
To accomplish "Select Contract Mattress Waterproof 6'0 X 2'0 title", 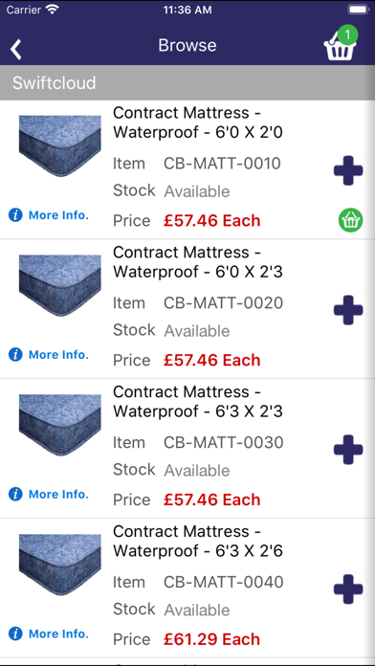I will tap(198, 122).
